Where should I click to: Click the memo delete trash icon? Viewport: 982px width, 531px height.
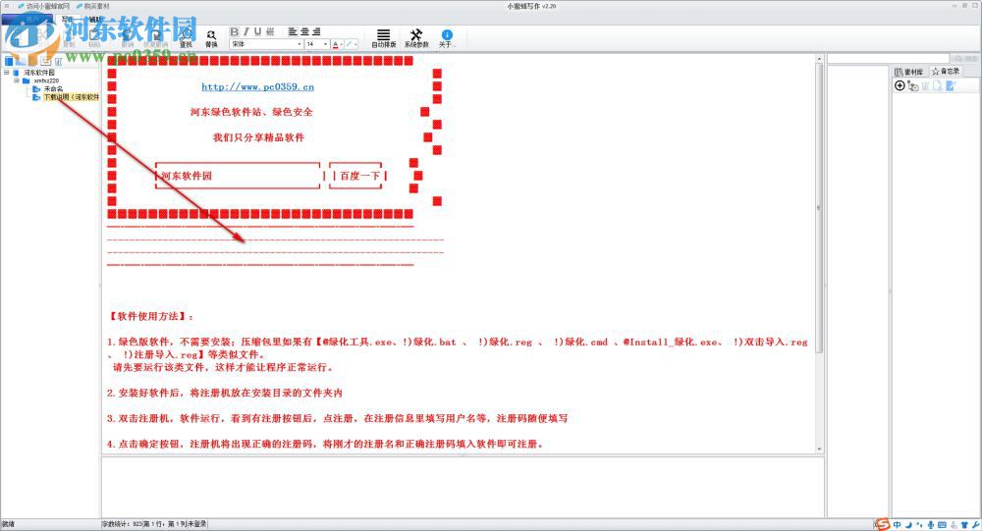(x=925, y=85)
